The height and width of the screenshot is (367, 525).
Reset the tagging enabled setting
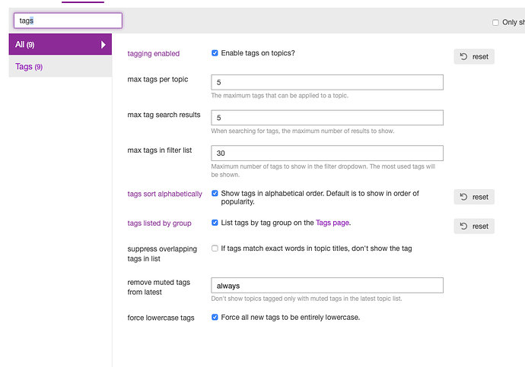(x=474, y=56)
